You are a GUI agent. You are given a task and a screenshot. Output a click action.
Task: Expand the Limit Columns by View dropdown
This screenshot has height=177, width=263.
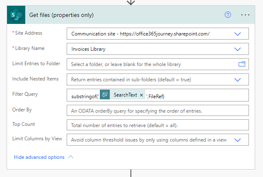(237, 140)
